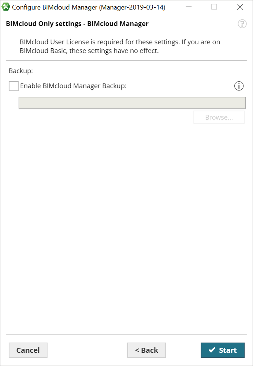Image resolution: width=253 pixels, height=366 pixels.
Task: Minimize the configuration window
Action: (x=188, y=7)
